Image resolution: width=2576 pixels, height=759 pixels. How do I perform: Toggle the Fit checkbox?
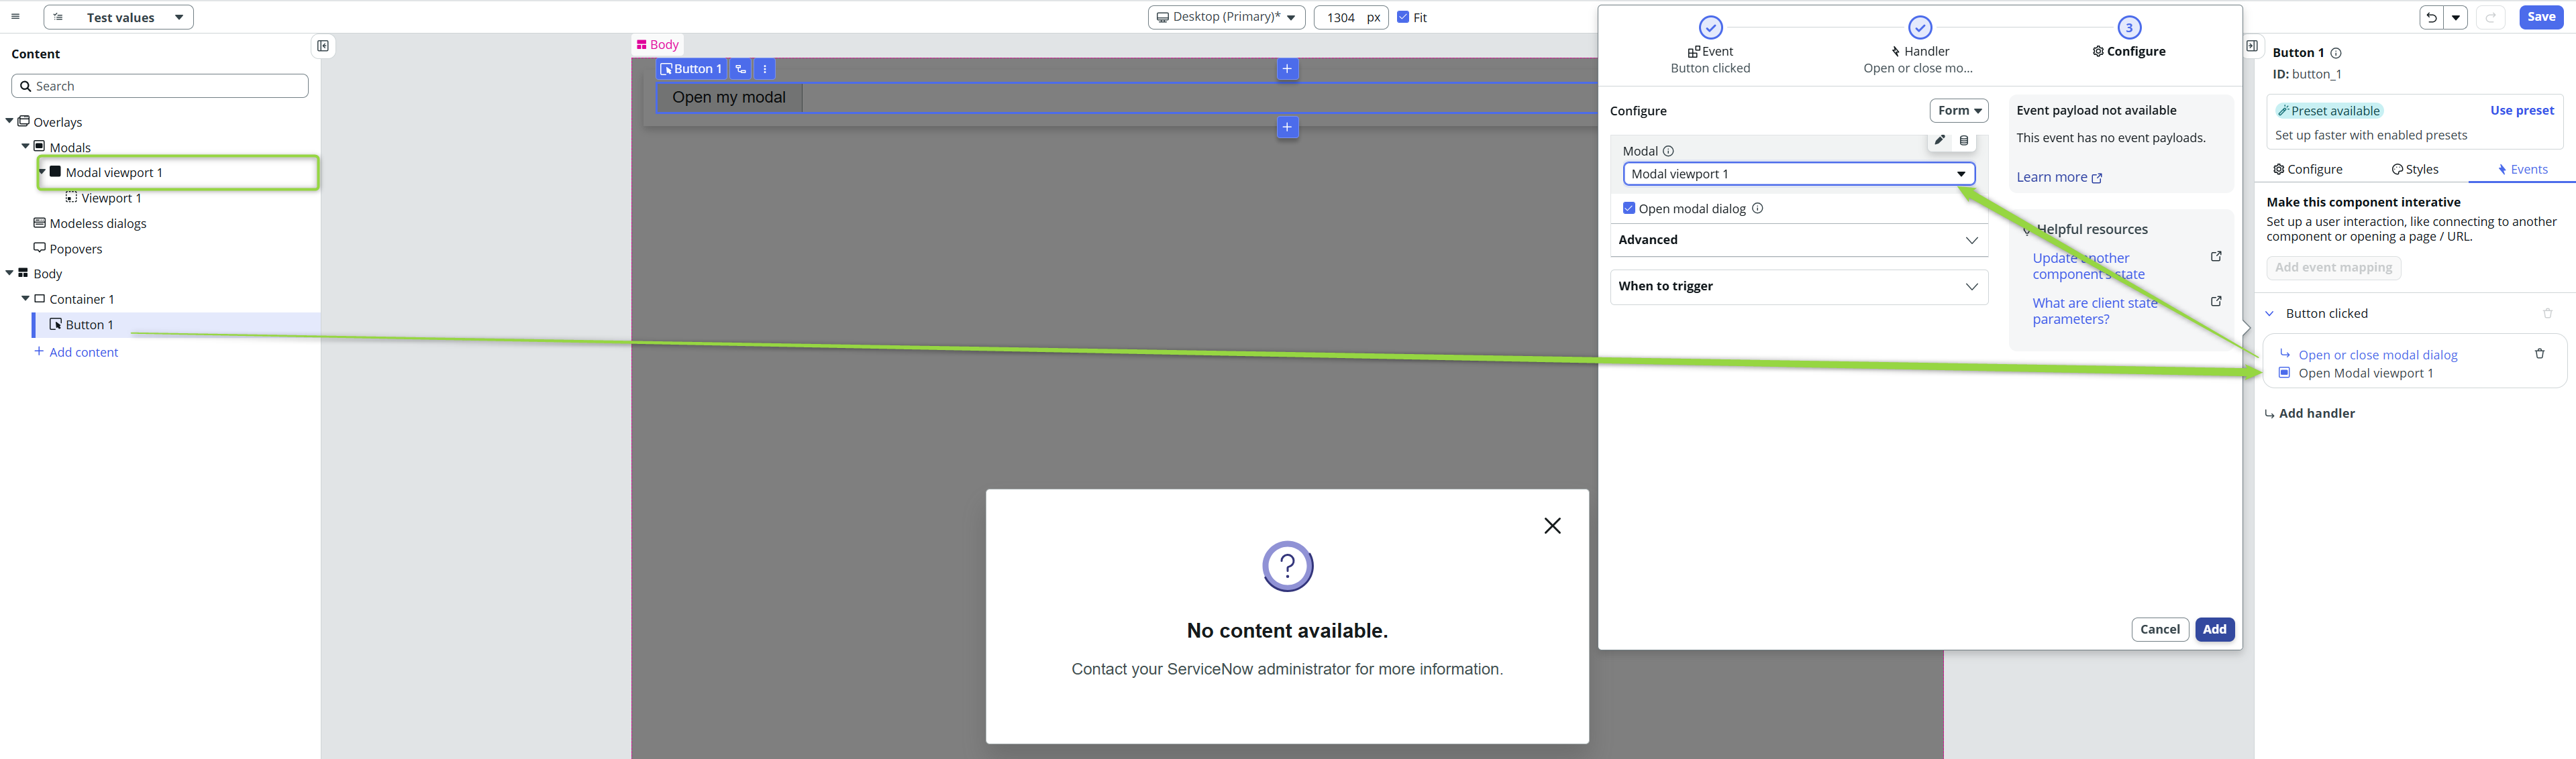1403,17
